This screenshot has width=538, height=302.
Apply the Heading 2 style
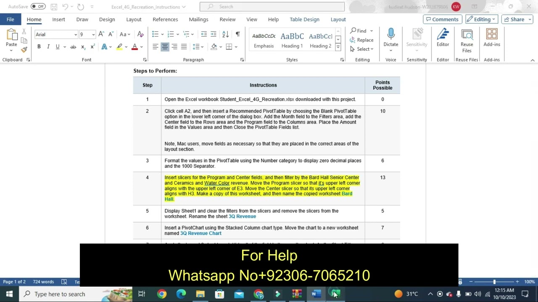pos(321,41)
